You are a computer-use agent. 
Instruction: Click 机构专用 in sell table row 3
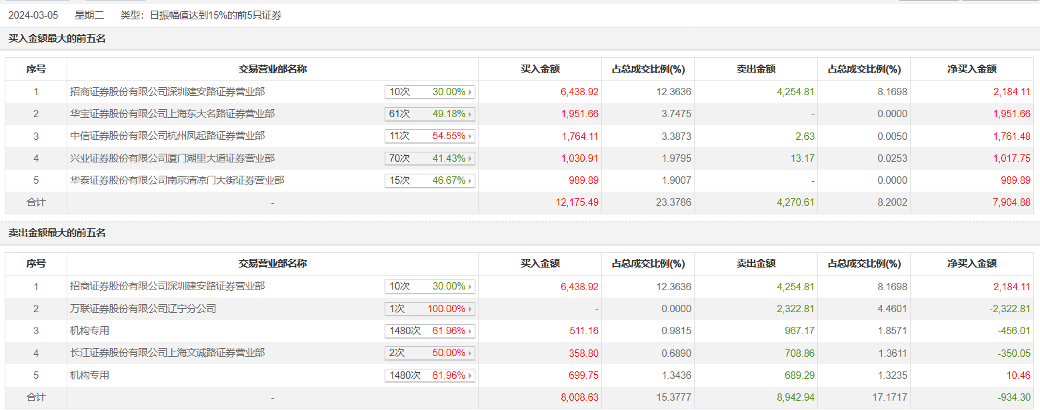pos(89,331)
